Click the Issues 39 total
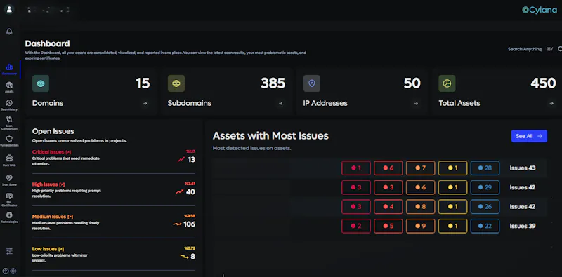This screenshot has height=277, width=562. coord(523,226)
